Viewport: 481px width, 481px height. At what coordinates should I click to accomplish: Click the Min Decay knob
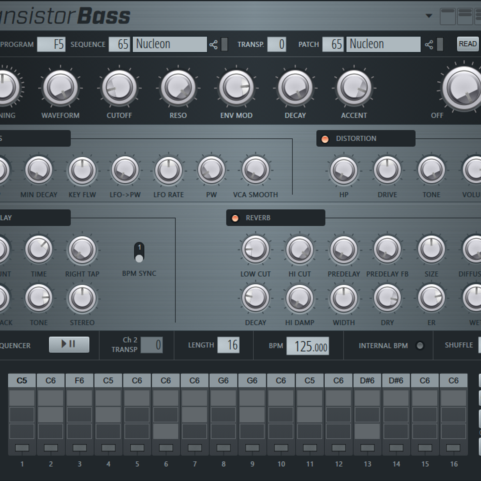click(x=39, y=170)
